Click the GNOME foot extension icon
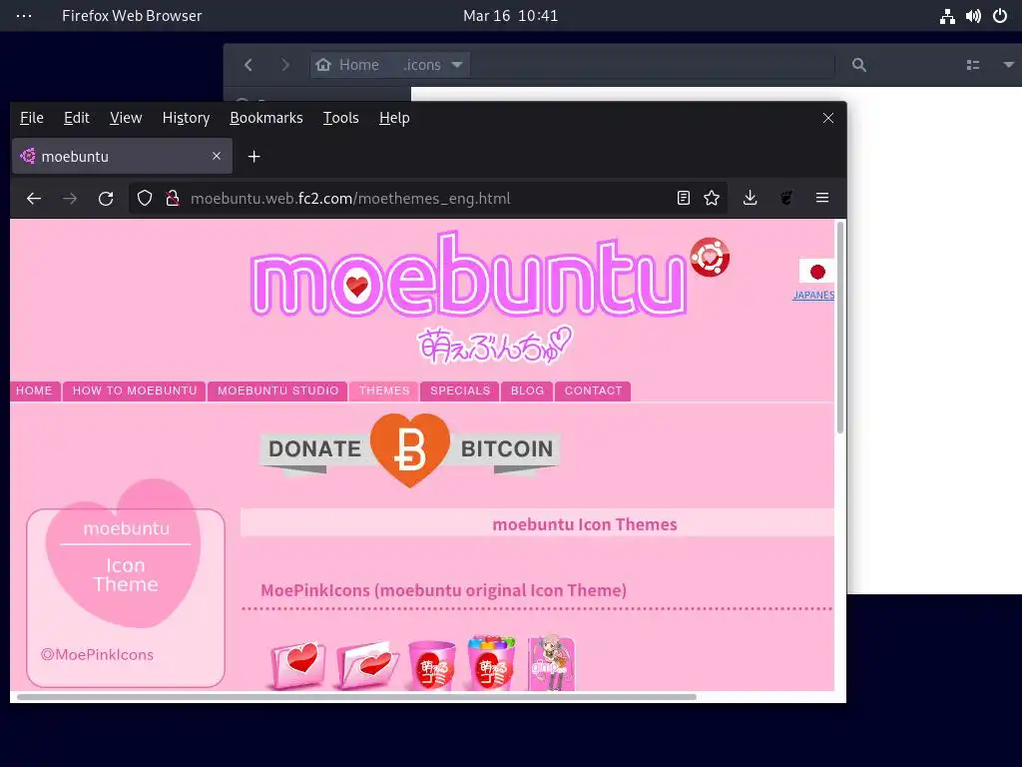1022x767 pixels. (x=786, y=198)
